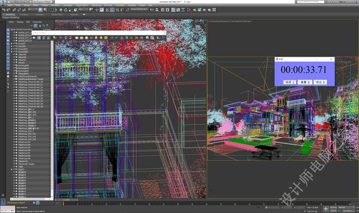The image size is (359, 213).
Task: Activate the Select and Scale tool
Action: pos(70,10)
